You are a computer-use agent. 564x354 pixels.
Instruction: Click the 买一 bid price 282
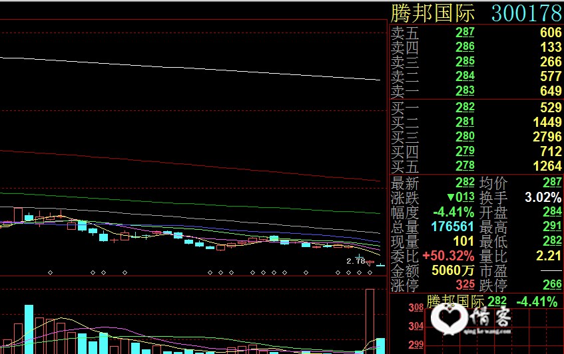click(x=465, y=107)
